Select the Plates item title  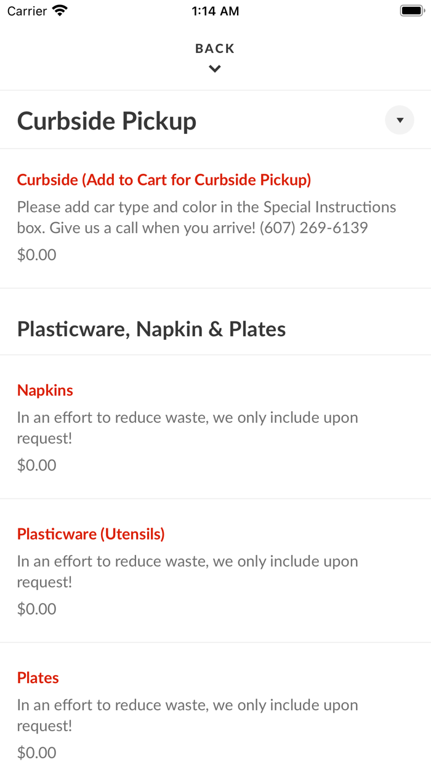pyautogui.click(x=38, y=678)
